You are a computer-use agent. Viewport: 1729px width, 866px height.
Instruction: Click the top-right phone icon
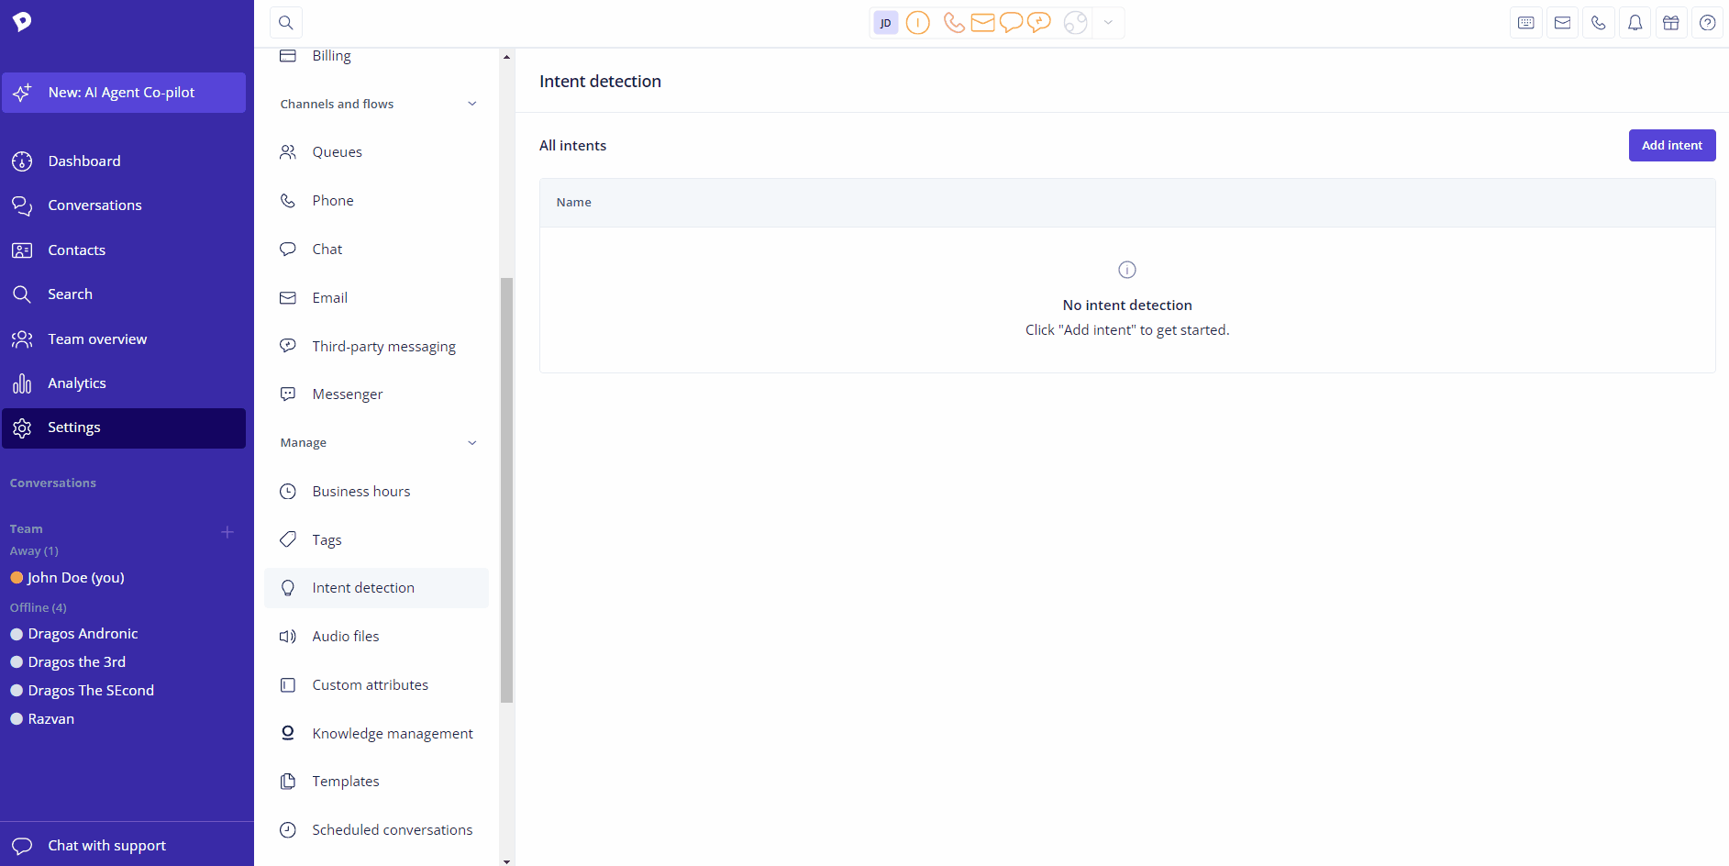(x=1599, y=23)
